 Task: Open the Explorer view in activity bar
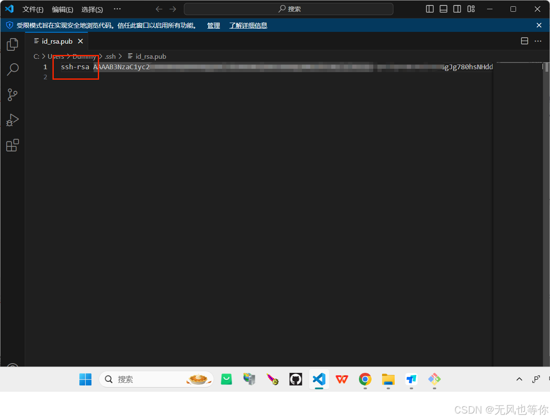pyautogui.click(x=13, y=44)
